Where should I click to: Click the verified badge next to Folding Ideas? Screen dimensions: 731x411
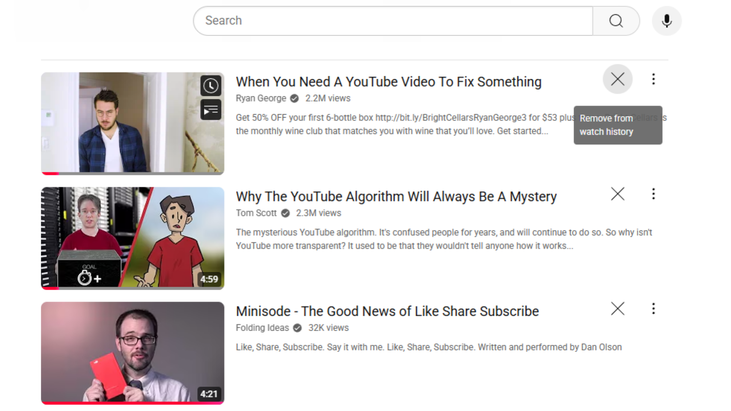coord(297,328)
